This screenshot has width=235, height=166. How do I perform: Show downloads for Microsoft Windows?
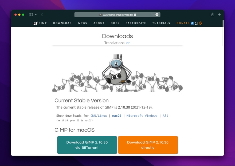(x=142, y=116)
